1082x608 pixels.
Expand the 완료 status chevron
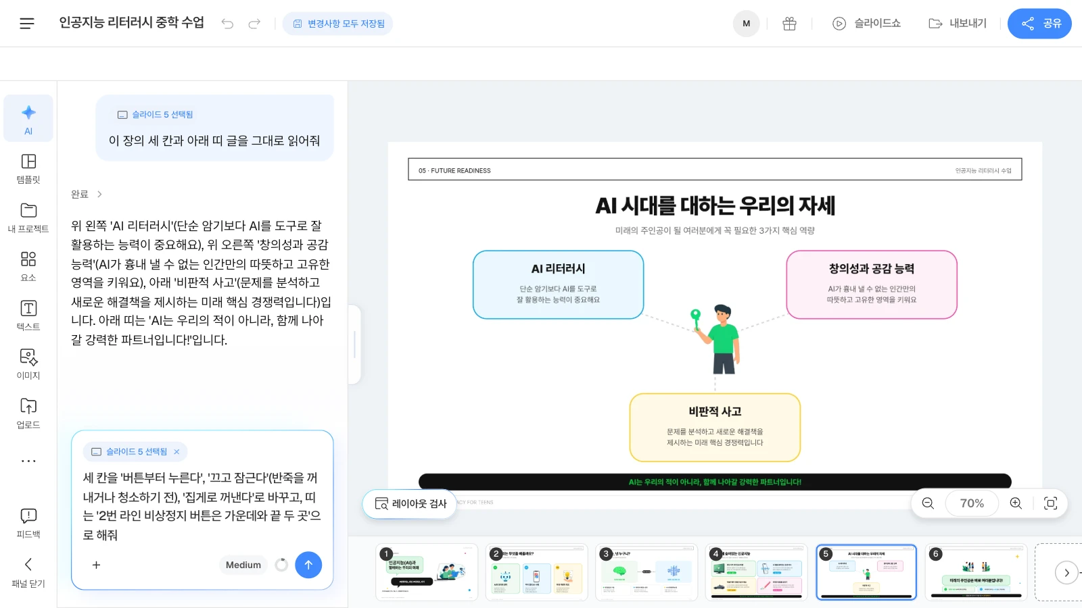tap(99, 195)
